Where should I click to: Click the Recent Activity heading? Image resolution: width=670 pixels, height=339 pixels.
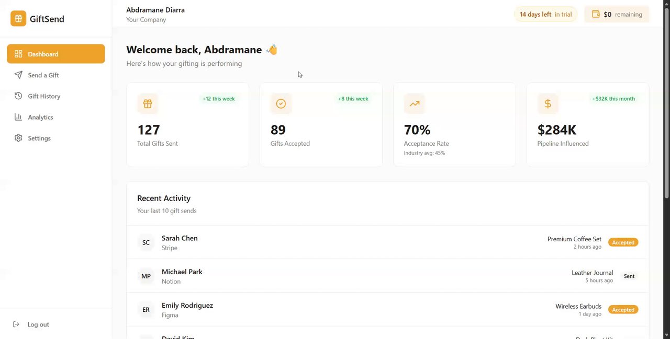click(x=164, y=198)
